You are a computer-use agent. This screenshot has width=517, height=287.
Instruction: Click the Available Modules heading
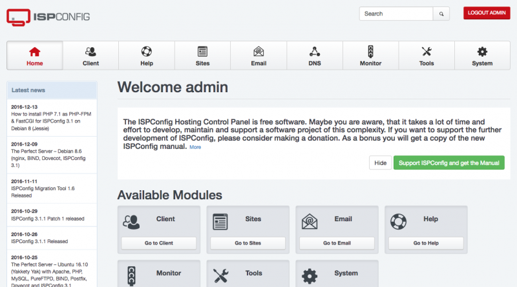coord(169,195)
